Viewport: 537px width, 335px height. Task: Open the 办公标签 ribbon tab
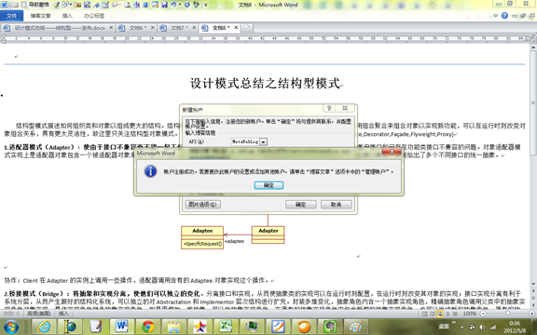click(x=94, y=16)
